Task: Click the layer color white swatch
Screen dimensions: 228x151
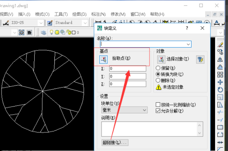Action: pos(74,32)
